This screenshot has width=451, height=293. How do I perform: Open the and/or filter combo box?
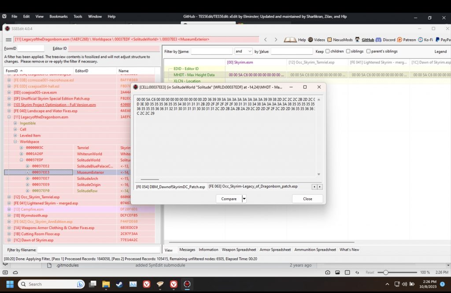point(244,52)
